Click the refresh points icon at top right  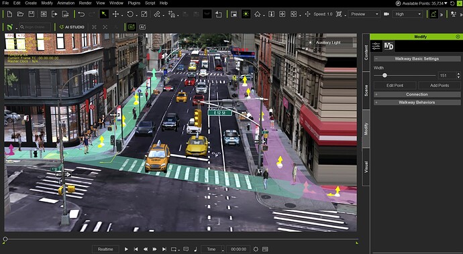click(452, 3)
